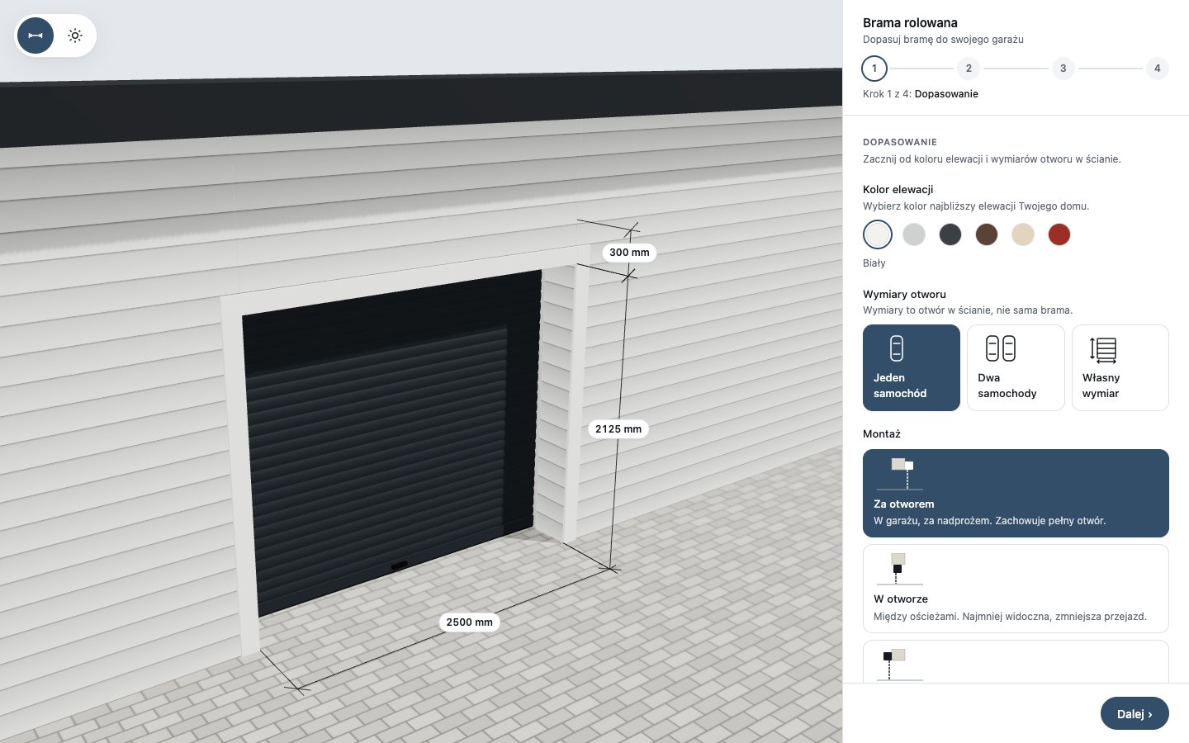Screen dimensions: 1189x743
Task: Pick the beige facade color swatch
Action: [x=1023, y=234]
